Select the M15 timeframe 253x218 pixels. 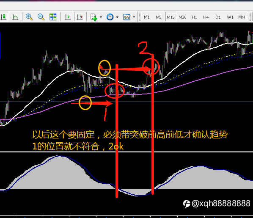tap(170, 17)
